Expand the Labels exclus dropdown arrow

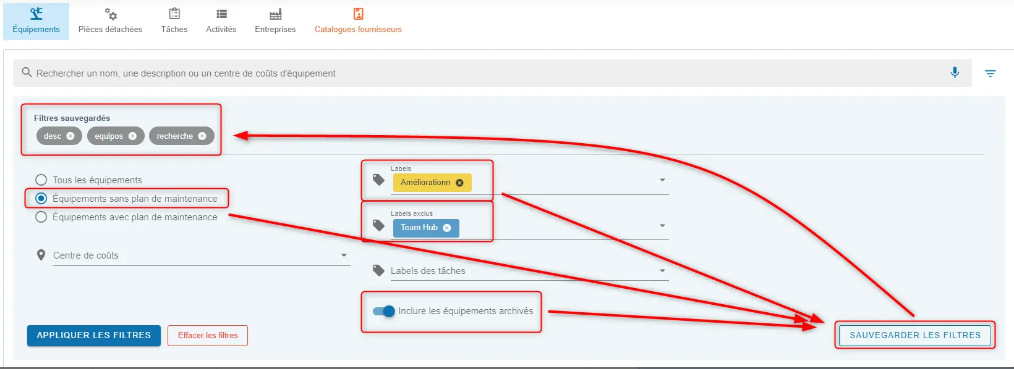tap(662, 226)
